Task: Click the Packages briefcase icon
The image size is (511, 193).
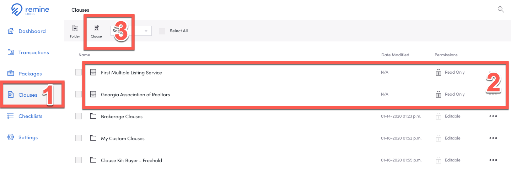Action: (x=11, y=73)
